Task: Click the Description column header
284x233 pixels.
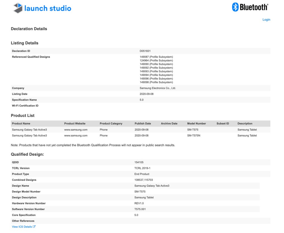Action: point(245,124)
